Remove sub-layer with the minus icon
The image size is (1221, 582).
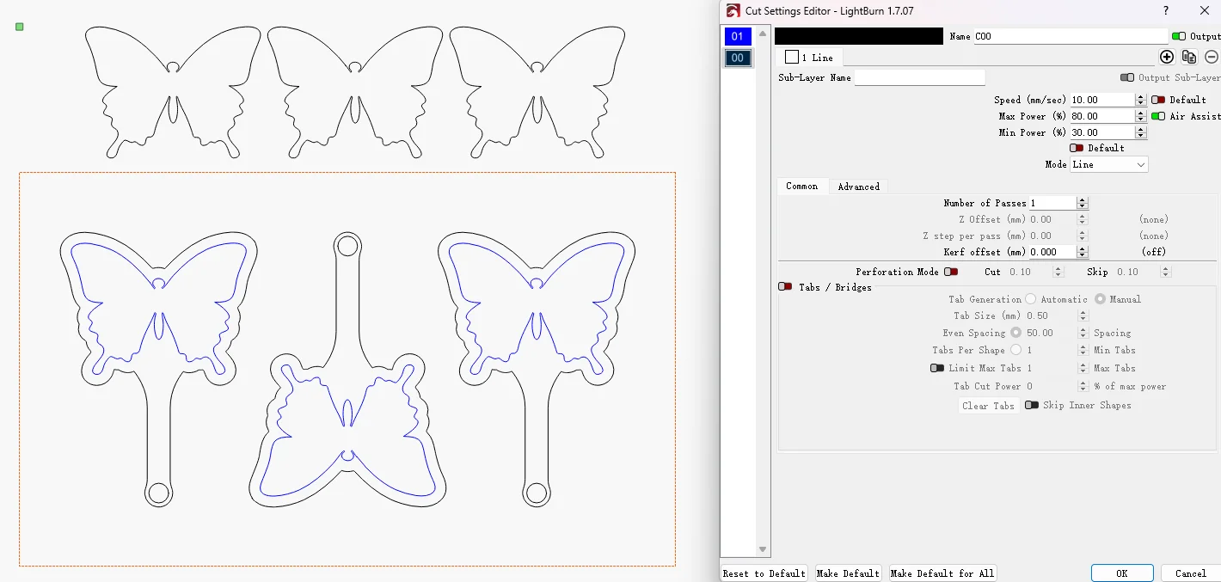(1212, 57)
